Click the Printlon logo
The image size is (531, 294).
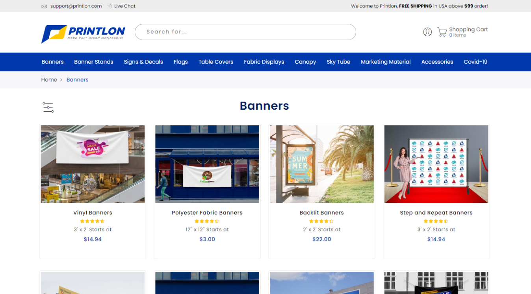point(83,33)
